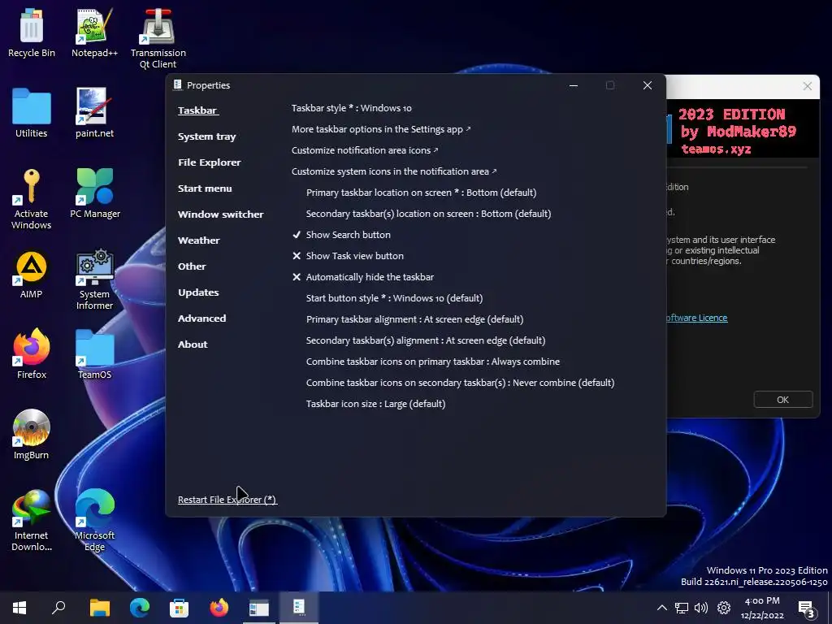This screenshot has width=832, height=624.
Task: Change Primary taskbar location on screen
Action: 422,193
